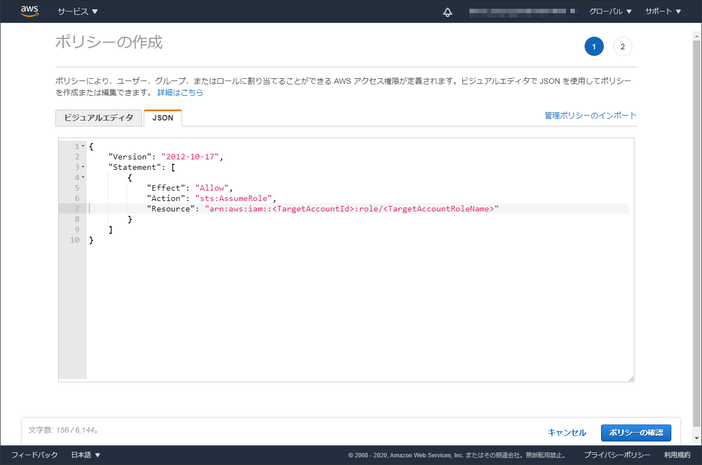This screenshot has width=702, height=465.
Task: Click line 7 in the JSON editor gutter
Action: pyautogui.click(x=76, y=209)
